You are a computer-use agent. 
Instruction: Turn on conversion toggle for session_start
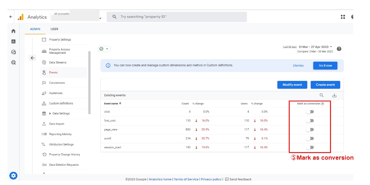[x=310, y=147]
